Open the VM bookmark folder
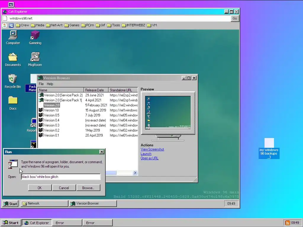 pyautogui.click(x=152, y=25)
